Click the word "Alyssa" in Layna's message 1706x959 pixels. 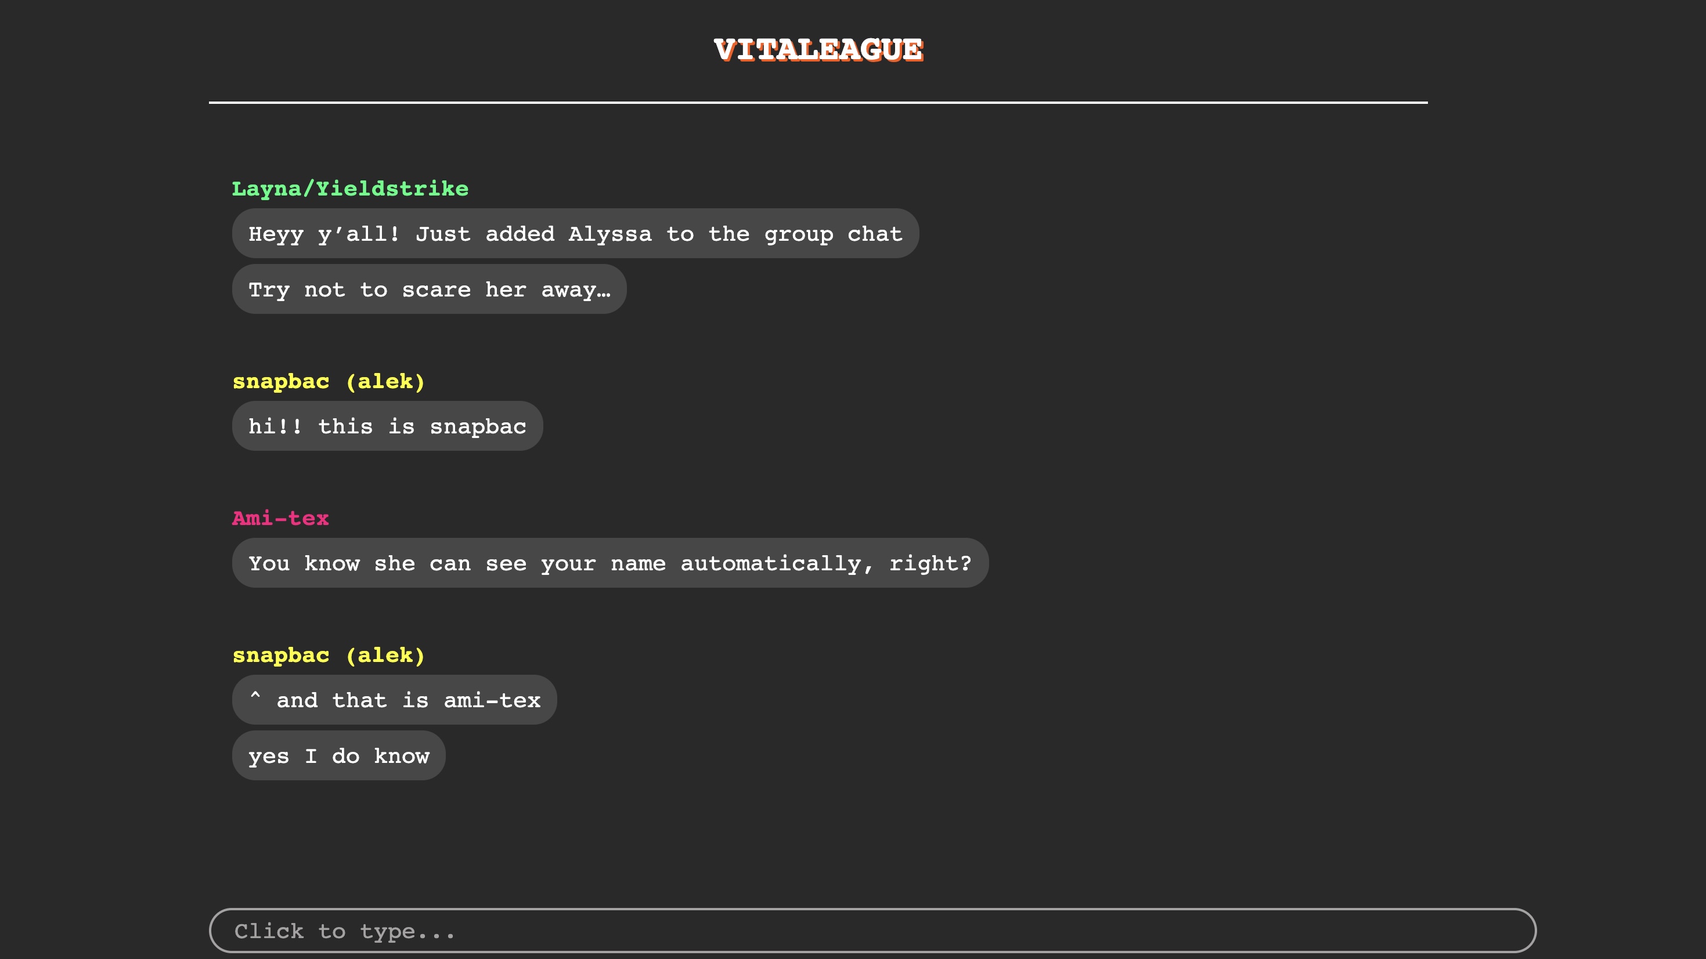[609, 234]
